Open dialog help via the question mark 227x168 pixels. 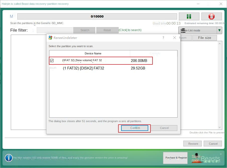pyautogui.click(x=163, y=38)
